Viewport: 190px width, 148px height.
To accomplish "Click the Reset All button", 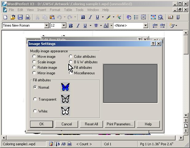I will pyautogui.click(x=91, y=124).
